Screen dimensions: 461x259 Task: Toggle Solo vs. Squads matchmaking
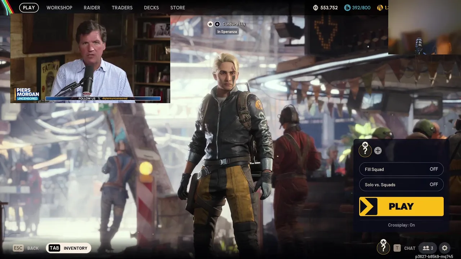click(401, 185)
